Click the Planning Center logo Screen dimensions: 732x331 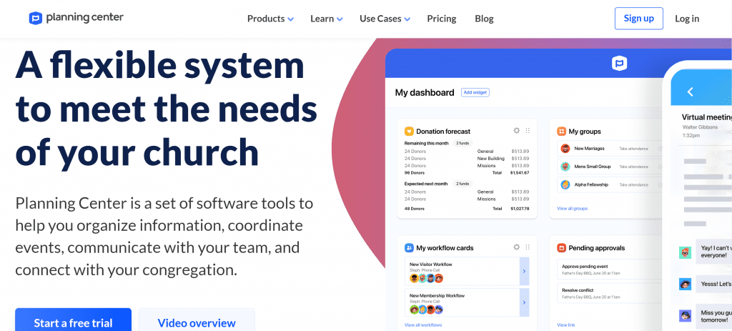76,18
